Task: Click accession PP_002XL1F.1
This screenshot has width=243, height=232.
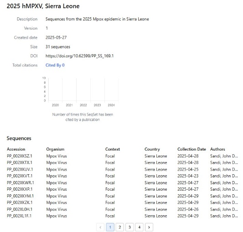Action: point(19,216)
